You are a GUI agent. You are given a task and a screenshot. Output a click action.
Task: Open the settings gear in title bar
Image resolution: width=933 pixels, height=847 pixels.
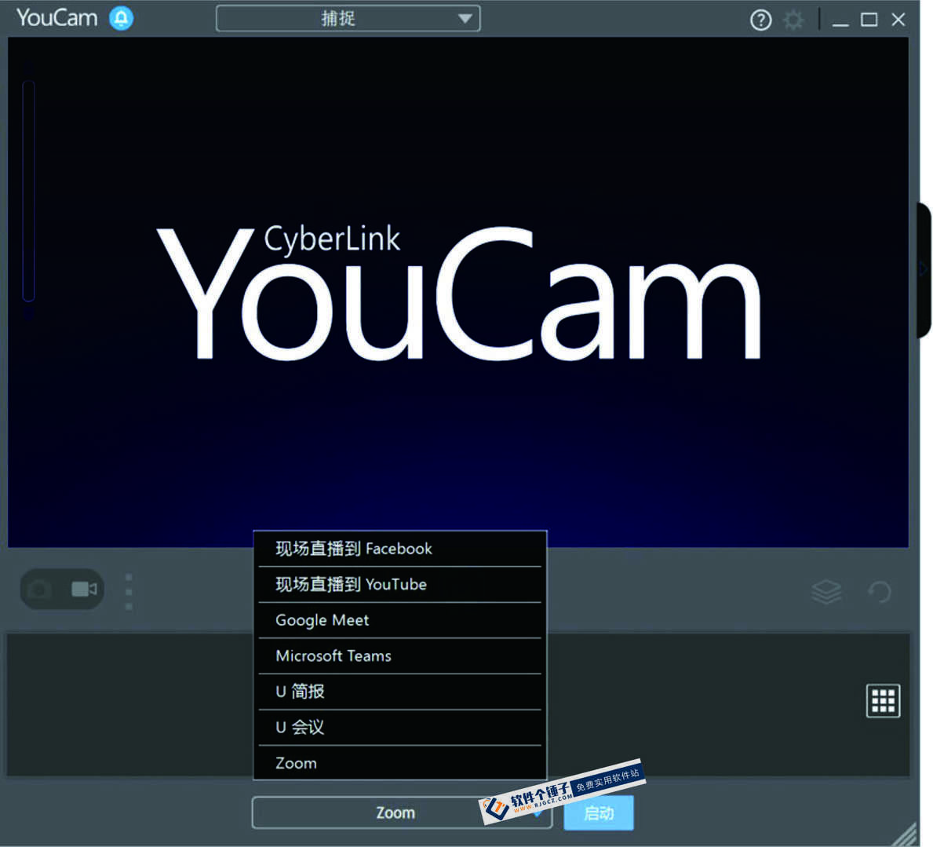[793, 20]
